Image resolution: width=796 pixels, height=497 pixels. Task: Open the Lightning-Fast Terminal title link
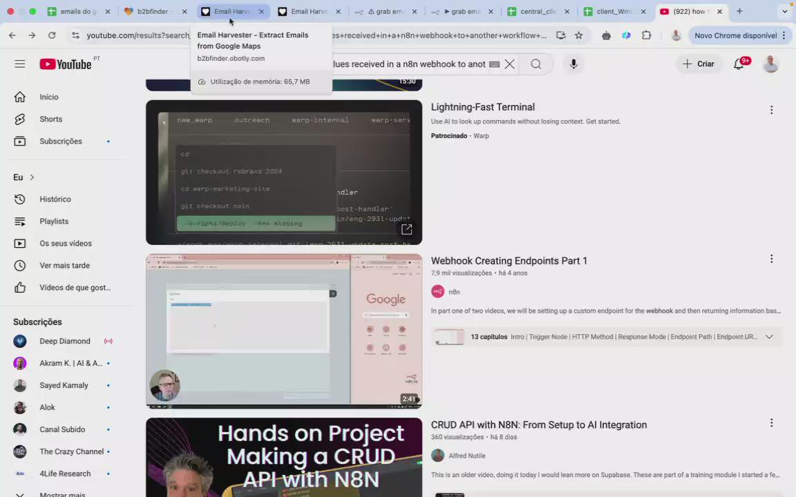tap(483, 107)
